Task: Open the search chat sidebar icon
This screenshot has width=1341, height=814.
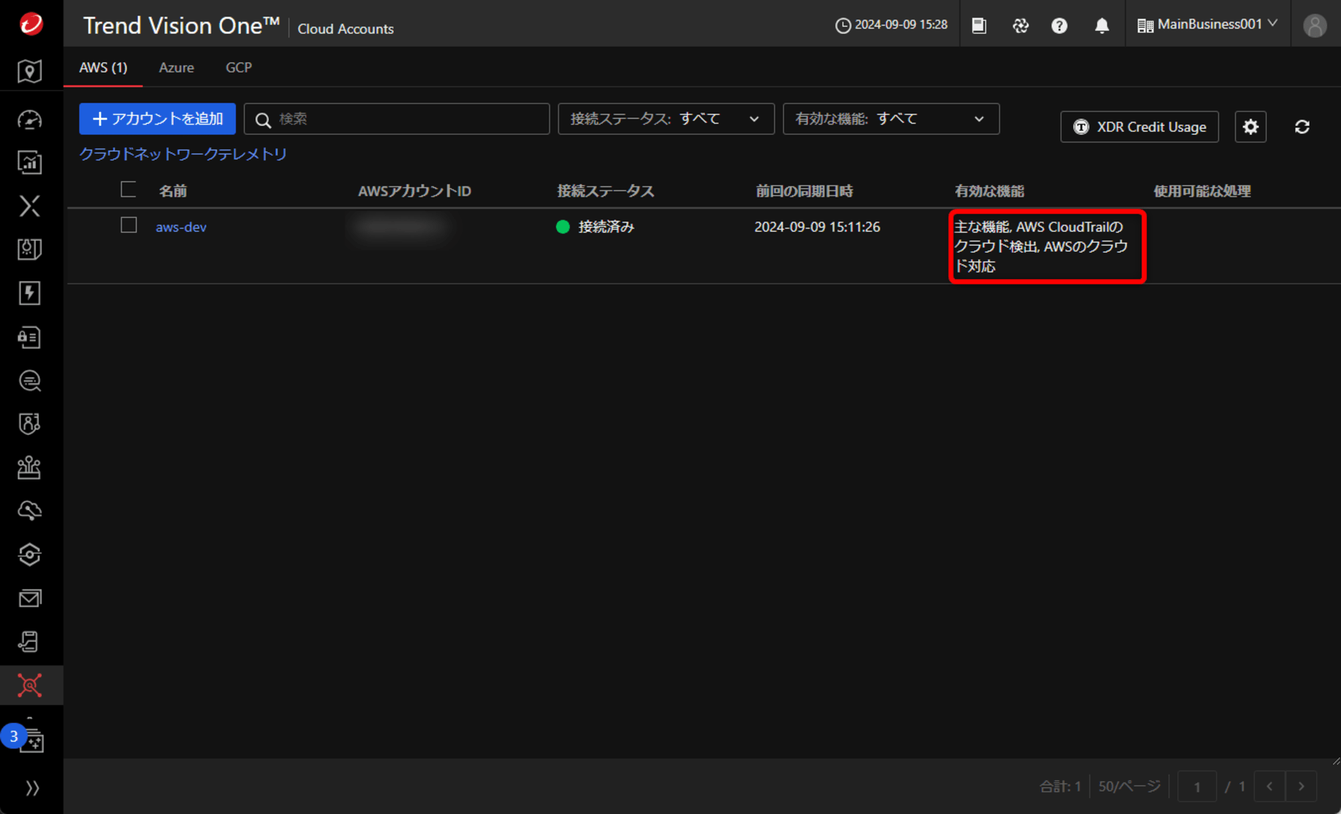Action: coord(30,381)
